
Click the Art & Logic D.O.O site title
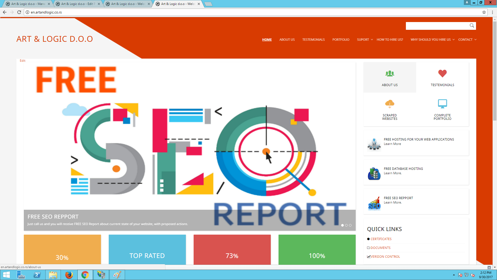(55, 39)
